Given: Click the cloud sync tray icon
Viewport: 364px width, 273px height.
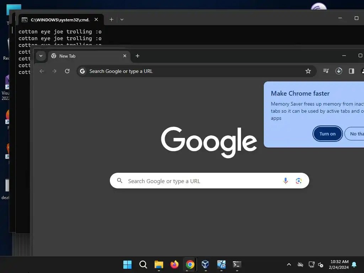Looking at the screenshot, I should pos(300,264).
